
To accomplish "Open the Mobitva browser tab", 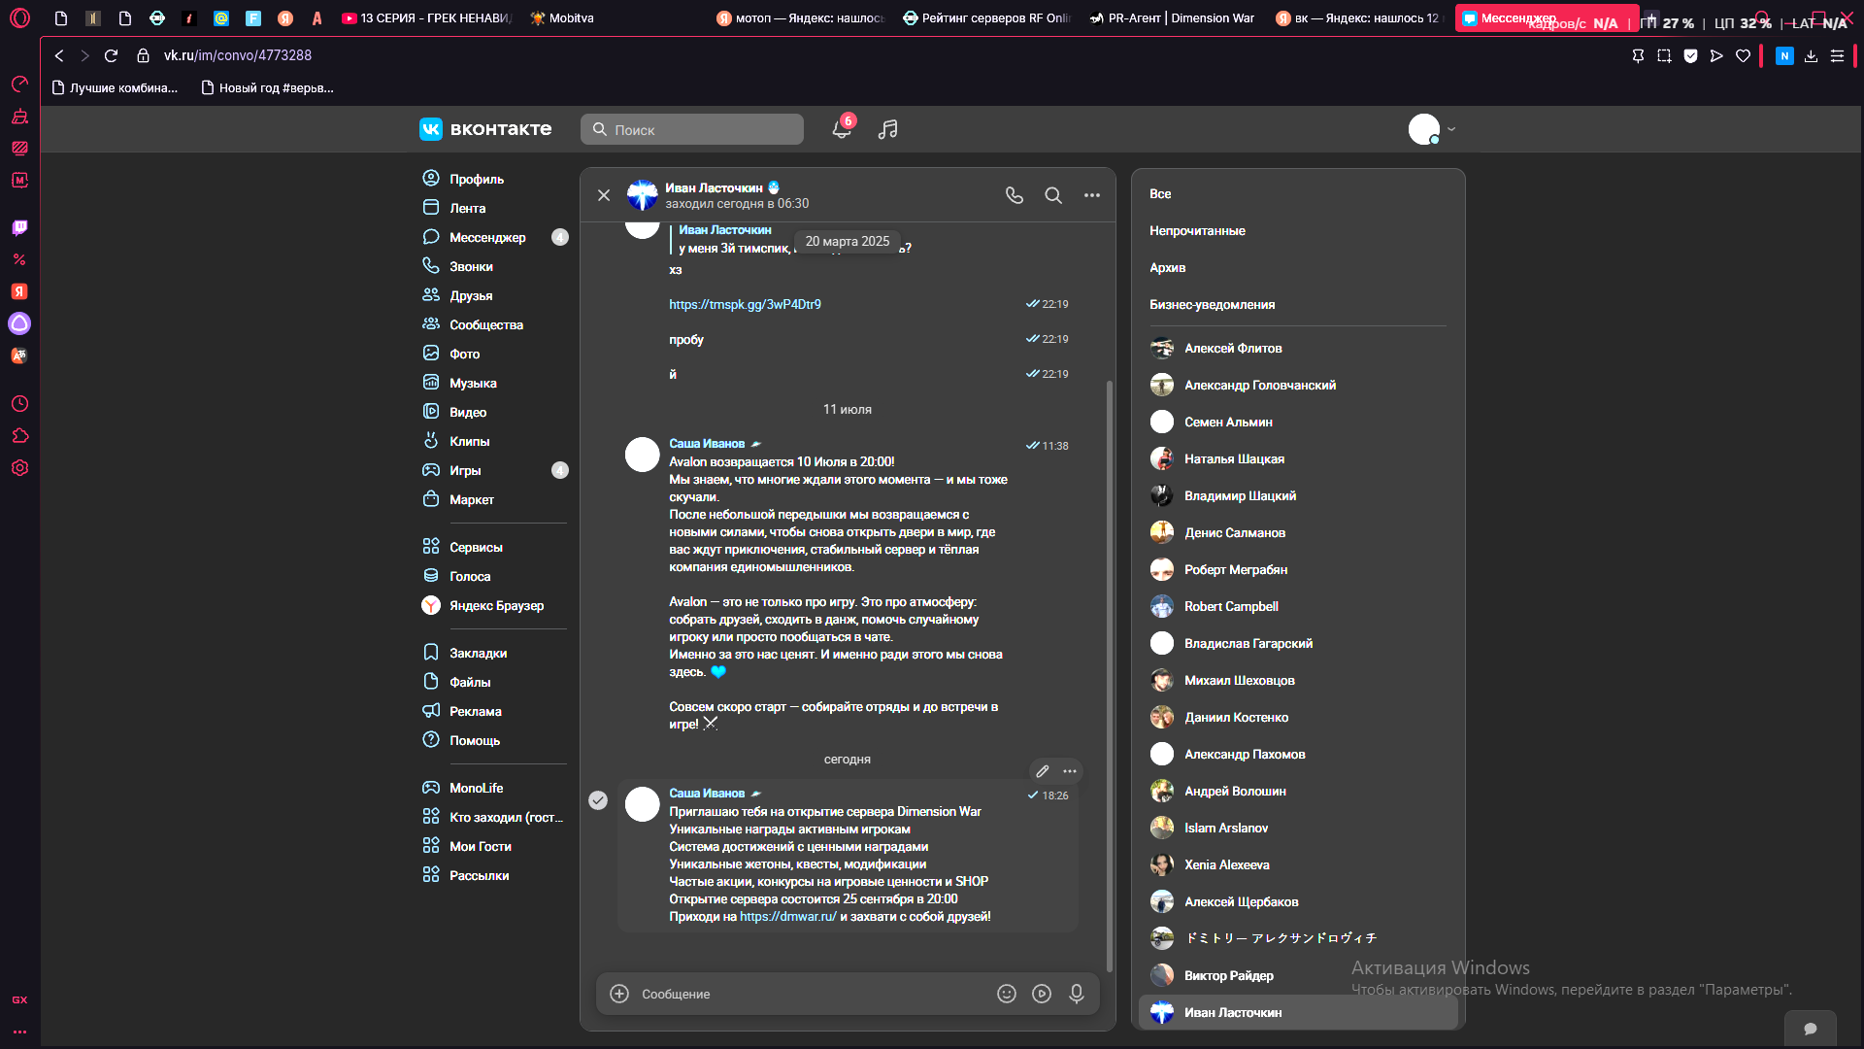I will 563,17.
